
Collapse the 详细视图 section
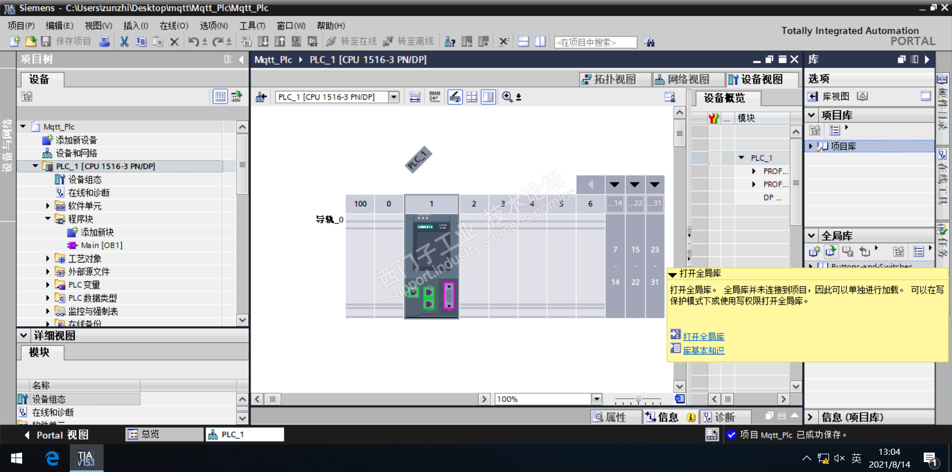coord(24,335)
